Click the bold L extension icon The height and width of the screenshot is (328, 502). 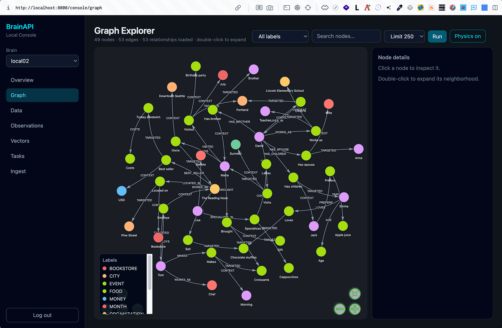pyautogui.click(x=357, y=8)
